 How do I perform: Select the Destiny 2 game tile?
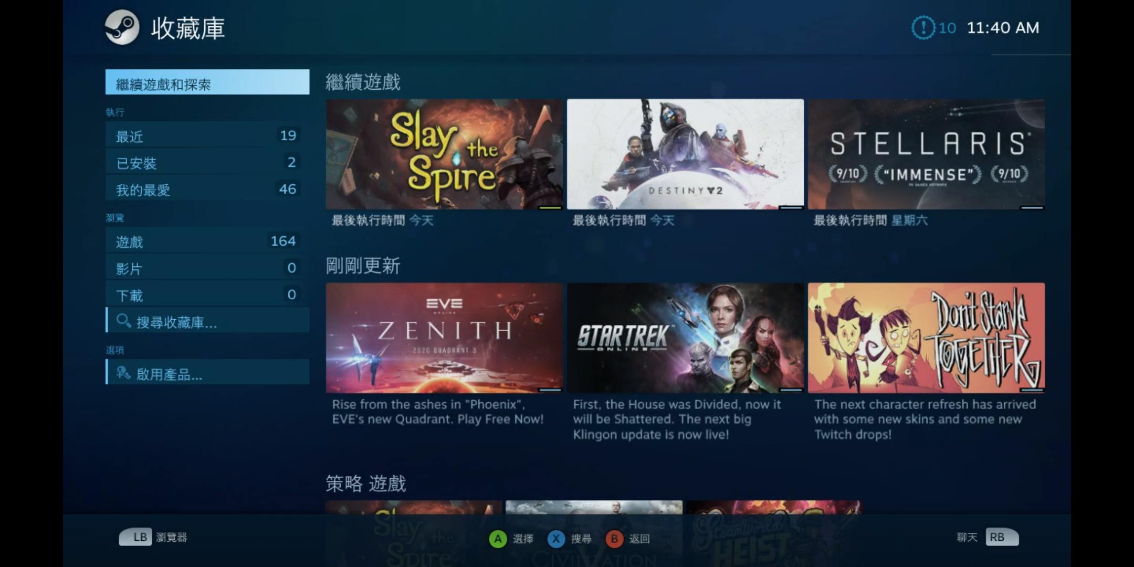tap(685, 154)
